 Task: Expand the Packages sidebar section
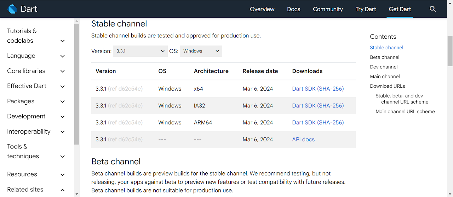pyautogui.click(x=36, y=101)
